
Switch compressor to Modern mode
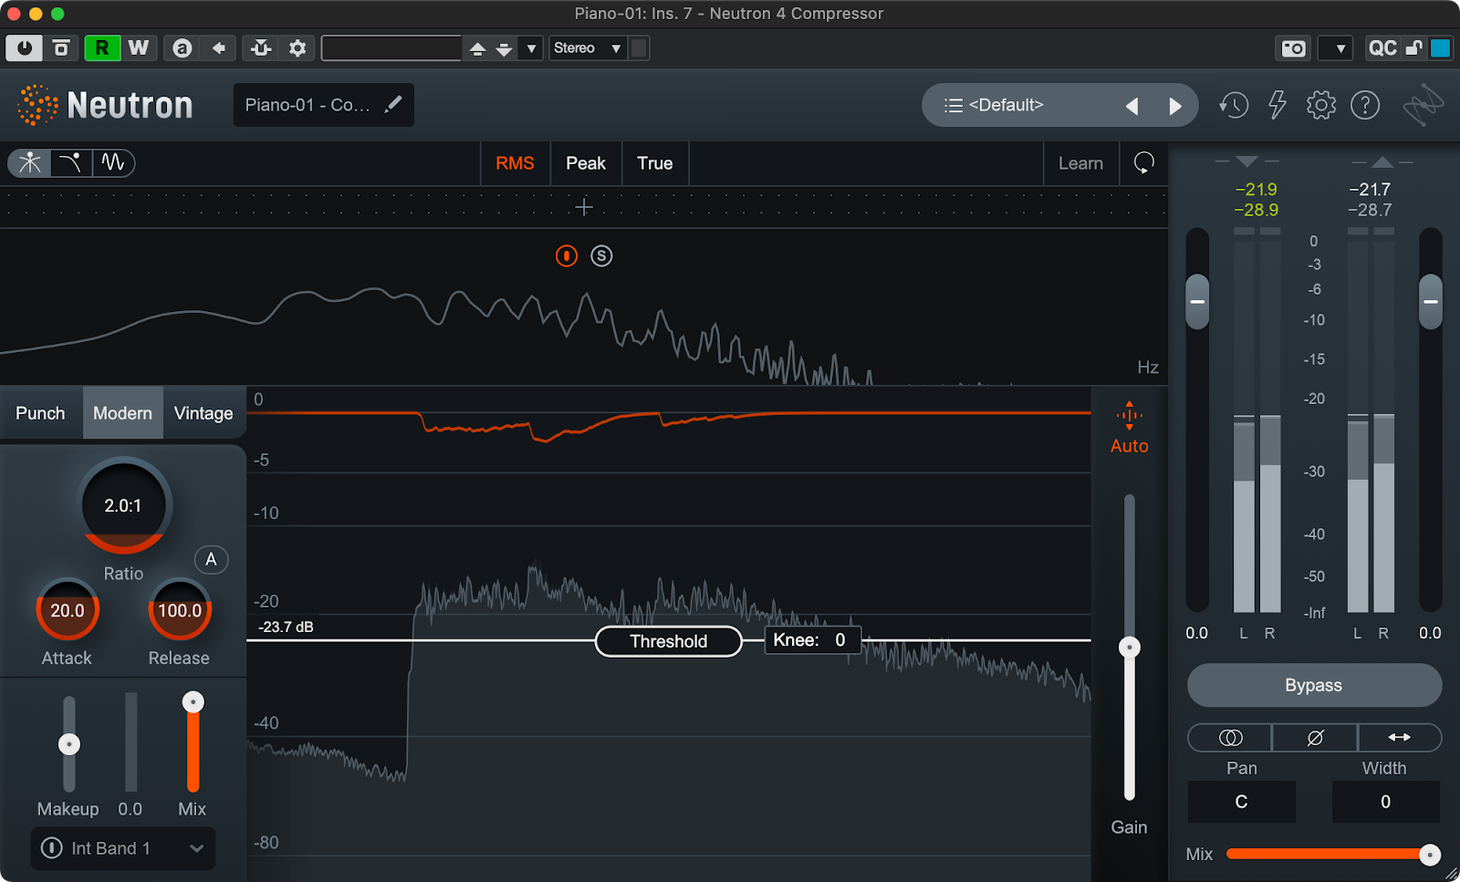click(x=122, y=413)
